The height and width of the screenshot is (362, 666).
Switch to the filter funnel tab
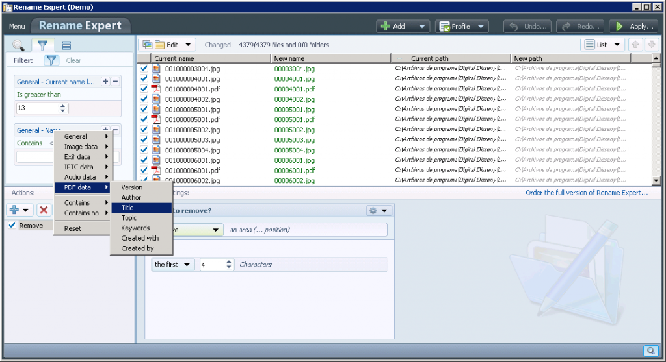(42, 45)
